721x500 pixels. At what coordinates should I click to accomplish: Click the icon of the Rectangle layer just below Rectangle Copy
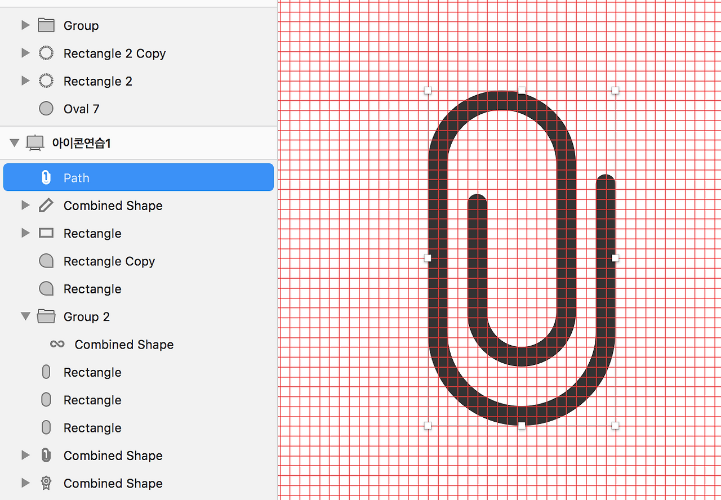click(x=46, y=289)
